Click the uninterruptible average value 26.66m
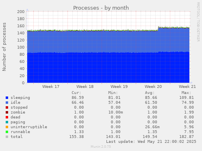 point(152,127)
